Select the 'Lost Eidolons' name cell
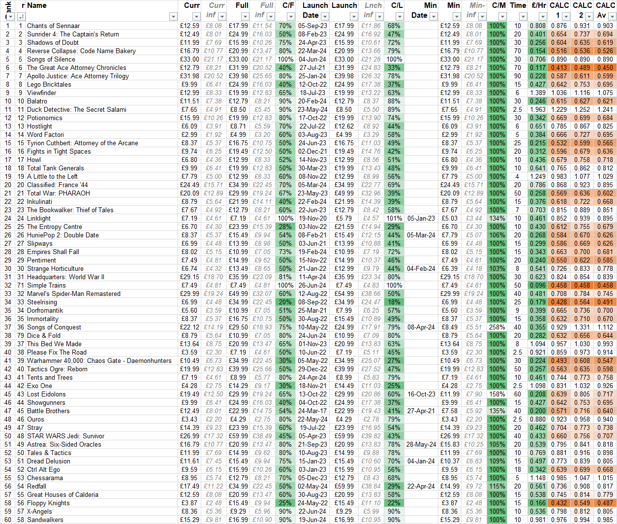Image resolution: width=617 pixels, height=524 pixels. [102, 394]
